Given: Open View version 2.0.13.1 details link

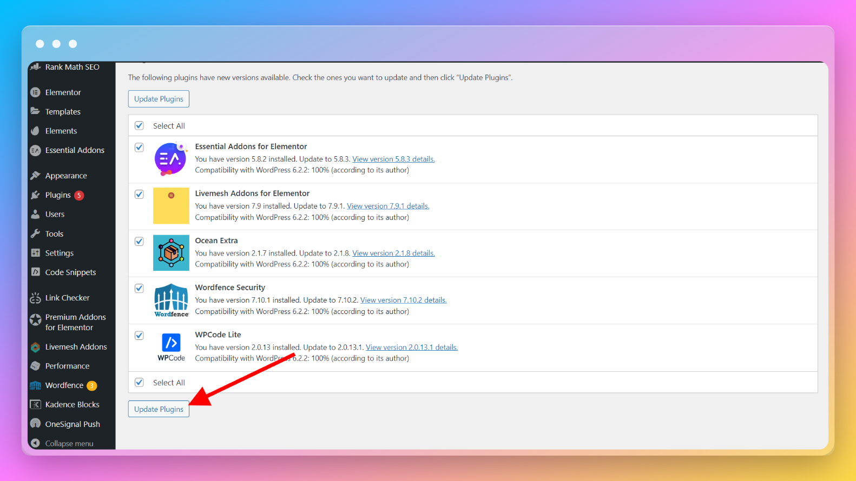Looking at the screenshot, I should pyautogui.click(x=412, y=347).
